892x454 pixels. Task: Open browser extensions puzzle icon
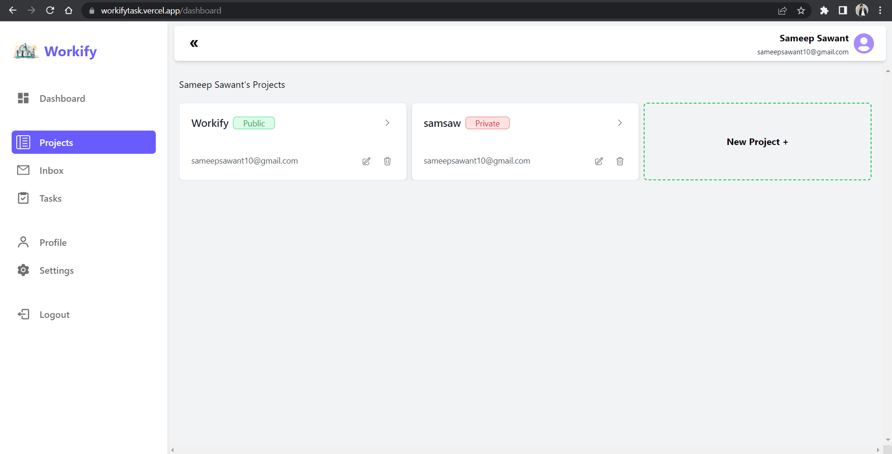(x=824, y=10)
